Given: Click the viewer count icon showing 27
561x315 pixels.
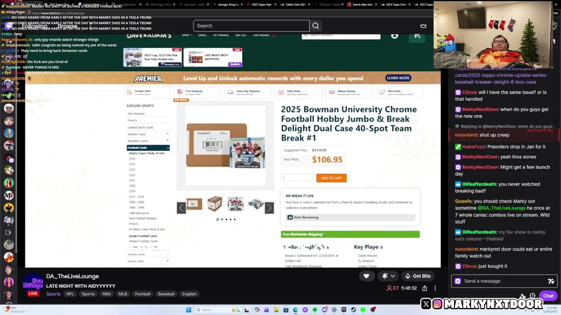Looking at the screenshot, I should click(389, 288).
